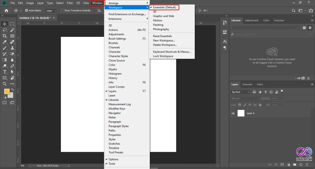Select the Clone Stamp tool
This screenshot has height=169, width=315.
12,48
